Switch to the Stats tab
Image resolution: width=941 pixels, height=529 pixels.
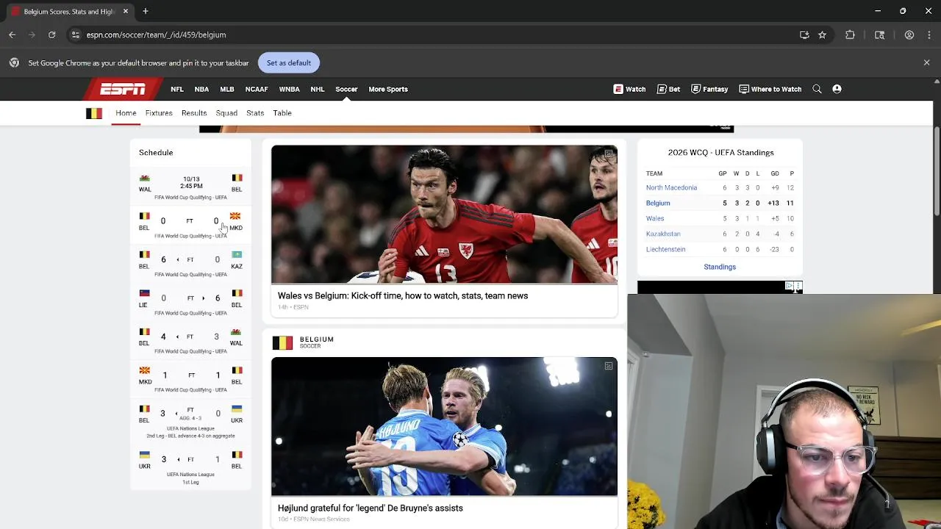255,113
